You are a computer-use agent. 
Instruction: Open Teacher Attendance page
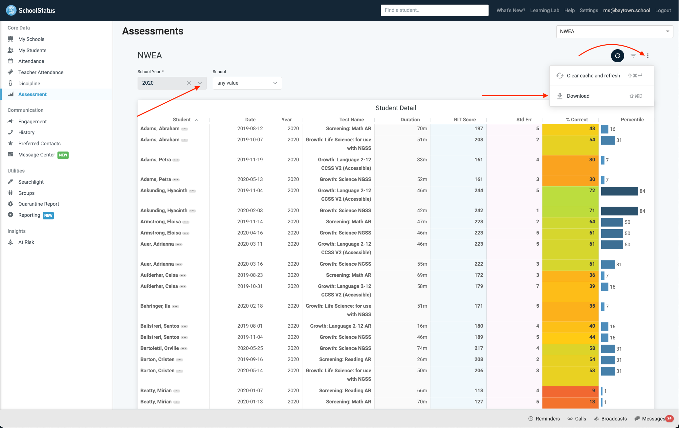[x=41, y=72]
